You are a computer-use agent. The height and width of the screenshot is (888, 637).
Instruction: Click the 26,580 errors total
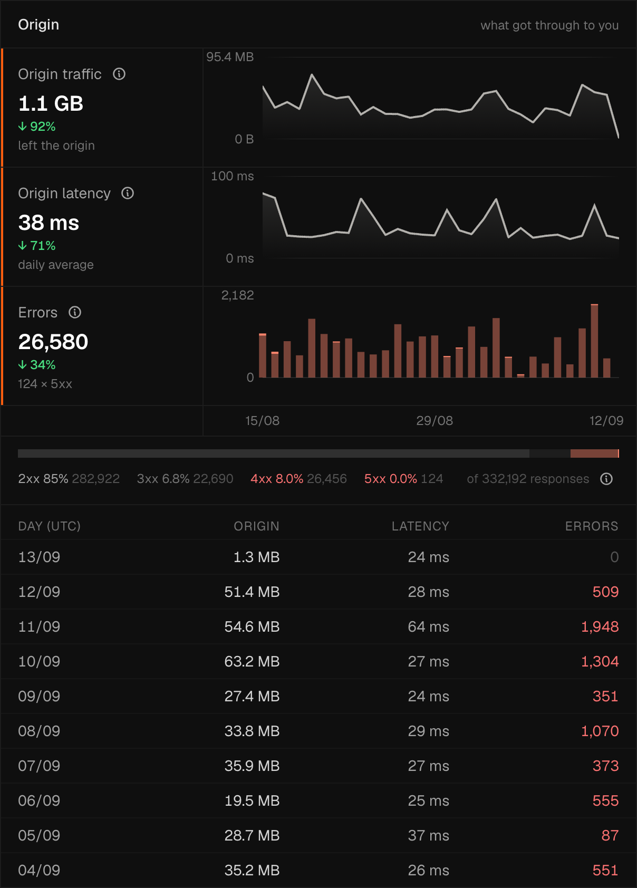[x=53, y=342]
